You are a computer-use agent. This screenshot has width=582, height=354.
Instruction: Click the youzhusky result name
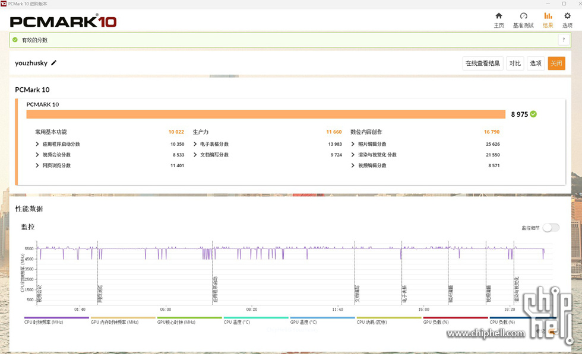[x=31, y=63]
